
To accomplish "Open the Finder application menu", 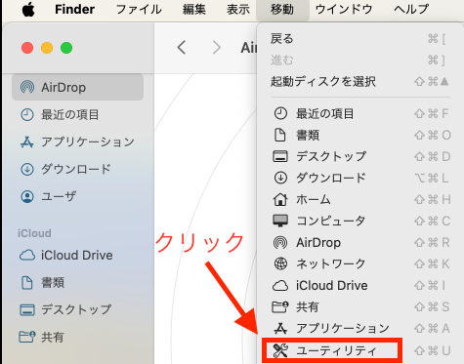I will pyautogui.click(x=74, y=9).
